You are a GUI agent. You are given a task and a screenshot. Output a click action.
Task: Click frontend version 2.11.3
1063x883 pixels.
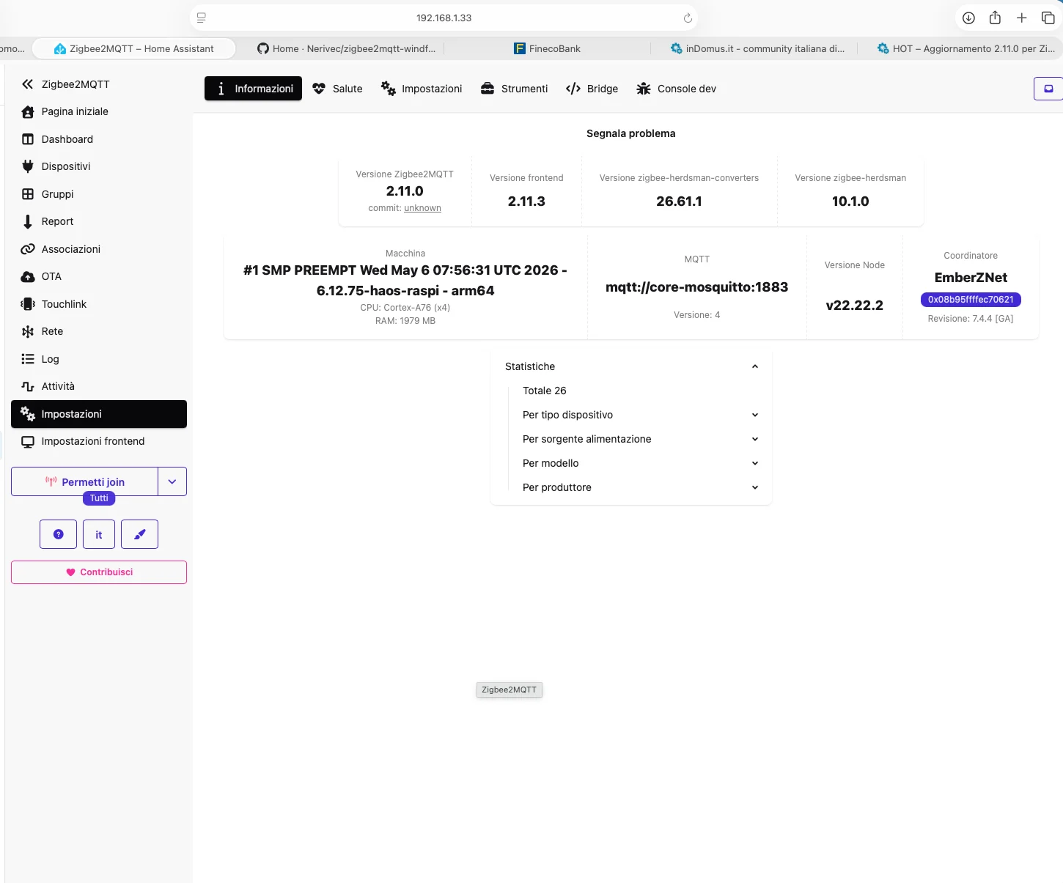pos(526,202)
